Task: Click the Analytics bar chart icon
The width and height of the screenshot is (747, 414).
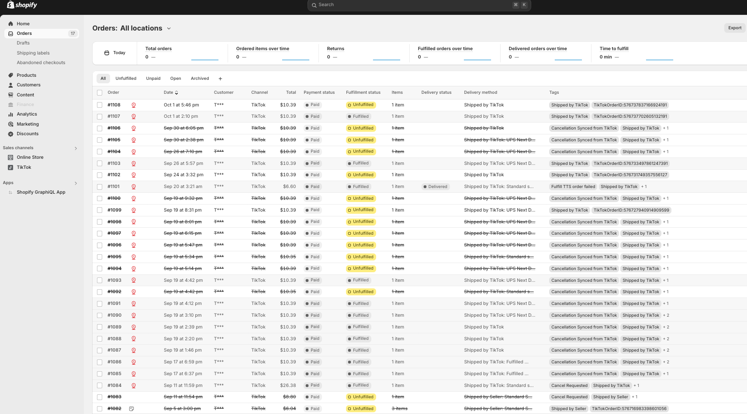Action: [x=10, y=114]
